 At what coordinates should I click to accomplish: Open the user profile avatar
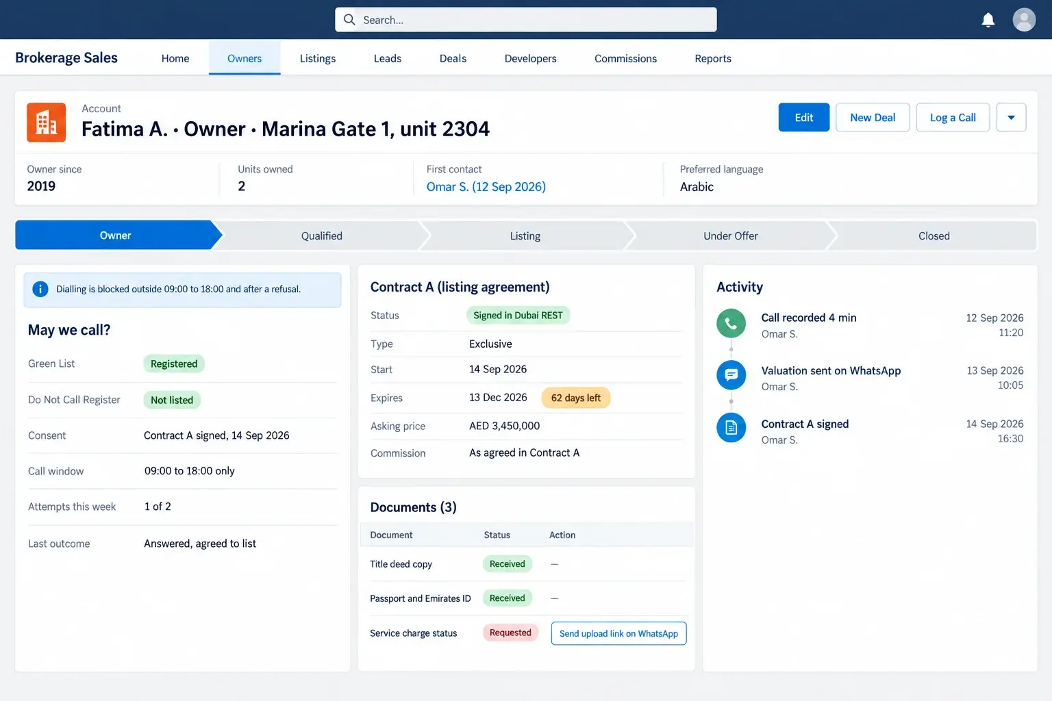pyautogui.click(x=1024, y=20)
